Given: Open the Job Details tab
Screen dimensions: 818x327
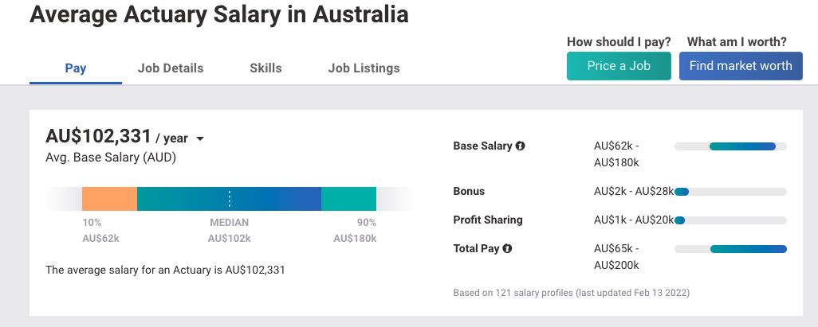Looking at the screenshot, I should pos(171,68).
